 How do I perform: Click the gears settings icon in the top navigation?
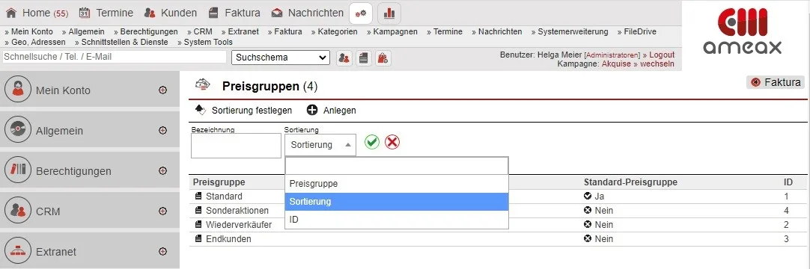point(361,13)
